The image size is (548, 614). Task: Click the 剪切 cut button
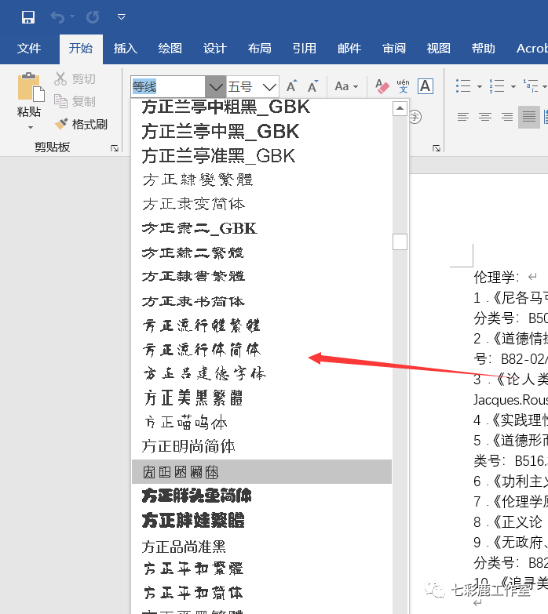point(75,79)
